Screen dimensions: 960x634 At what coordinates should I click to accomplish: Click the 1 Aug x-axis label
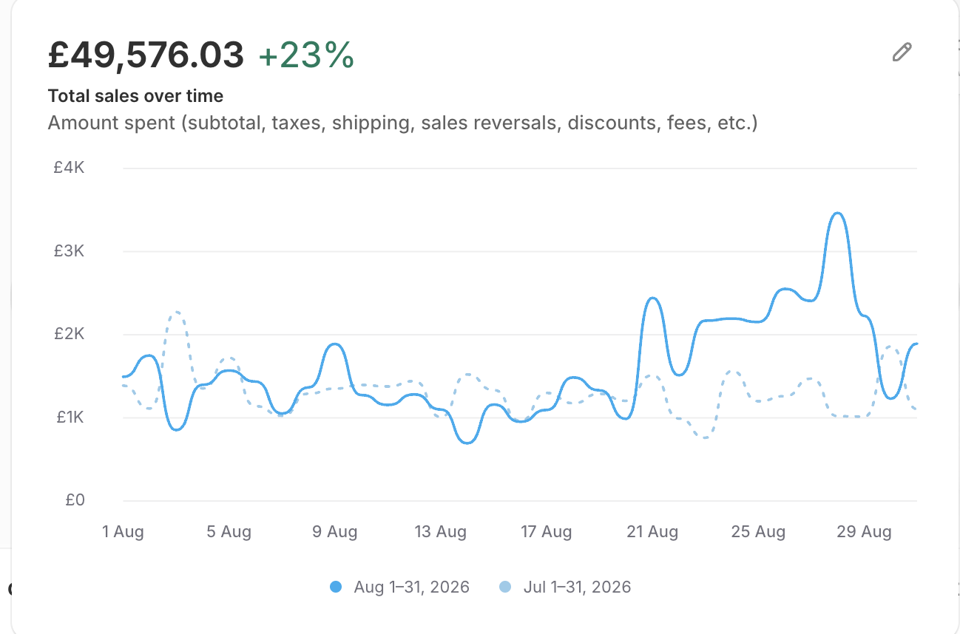[x=123, y=531]
